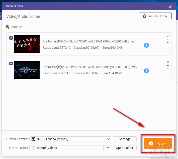Click the .avi file's disabled up arrow
The image size is (178, 159).
point(168,40)
